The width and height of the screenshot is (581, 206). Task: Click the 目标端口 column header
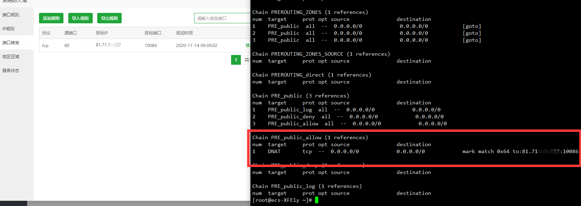coord(153,33)
